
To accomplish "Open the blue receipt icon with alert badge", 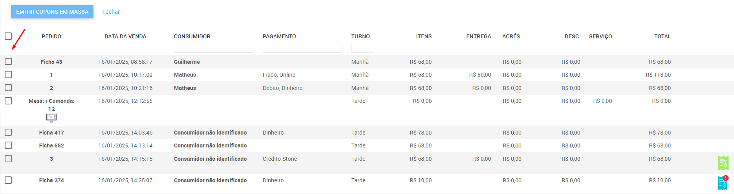I will coord(723,183).
